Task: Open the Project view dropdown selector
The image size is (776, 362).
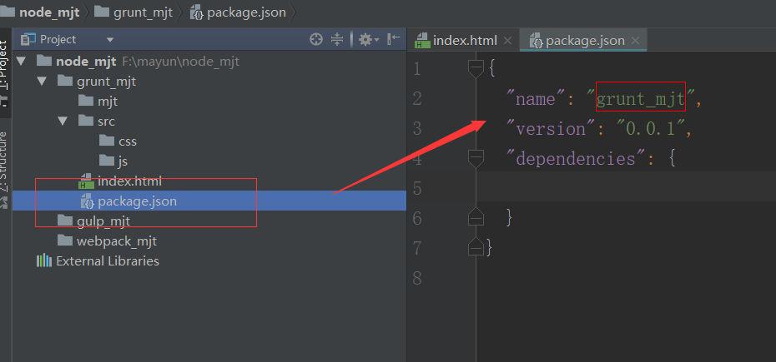Action: coord(110,40)
